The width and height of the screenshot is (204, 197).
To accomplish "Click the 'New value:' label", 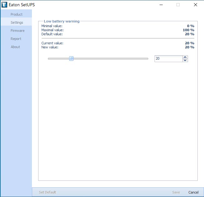I will (50, 47).
